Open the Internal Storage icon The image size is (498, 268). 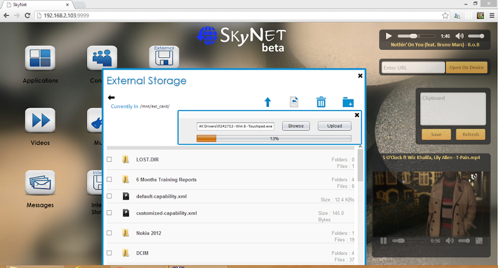tap(95, 183)
